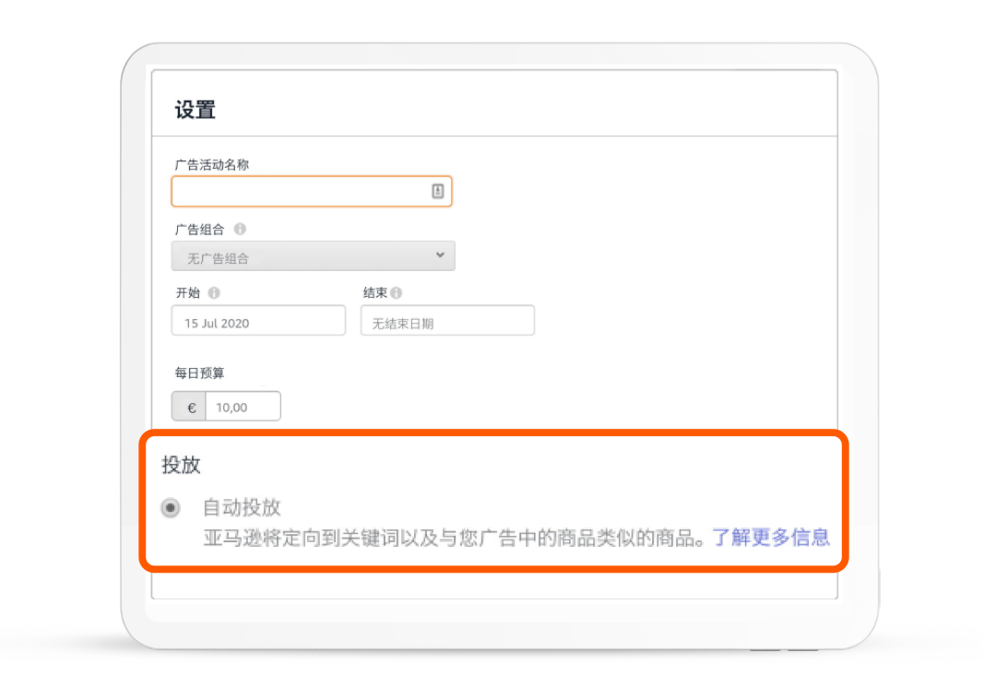
Task: Click the info icon beside 开始 label
Action: (x=214, y=291)
